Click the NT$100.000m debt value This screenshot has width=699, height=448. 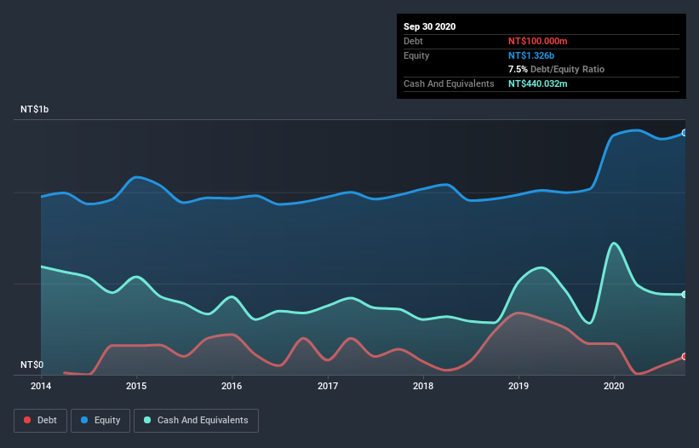point(537,41)
